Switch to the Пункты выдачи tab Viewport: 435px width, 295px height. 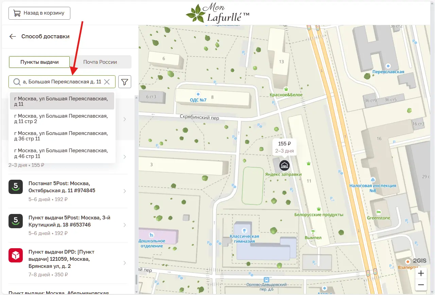[39, 62]
